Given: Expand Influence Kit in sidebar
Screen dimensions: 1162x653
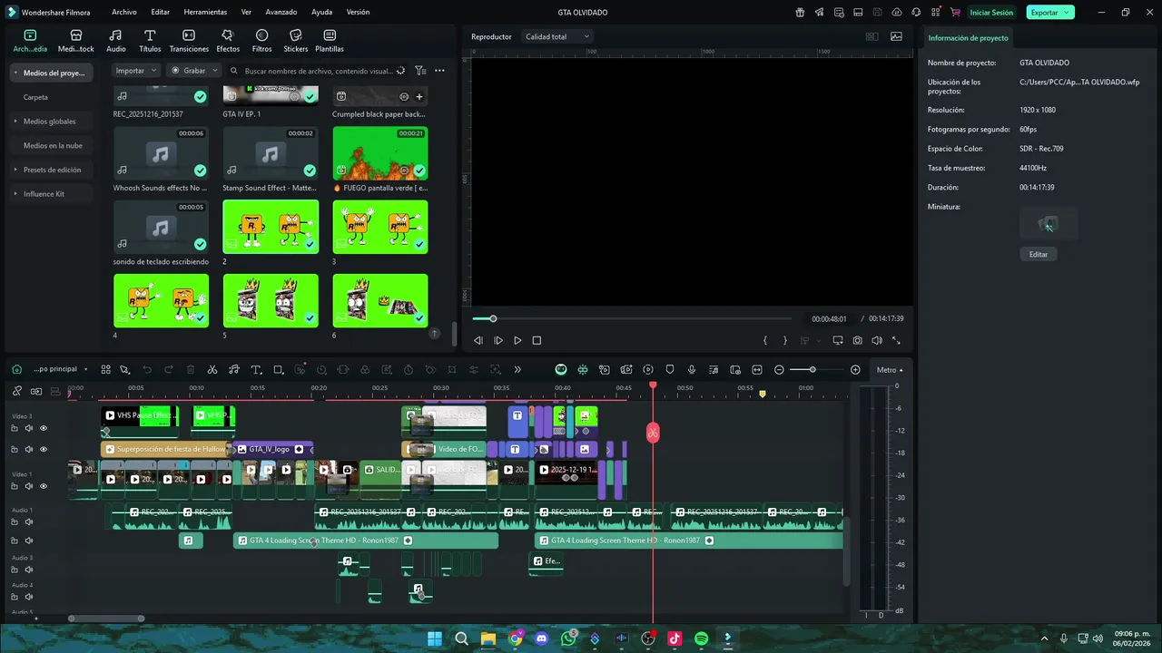Looking at the screenshot, I should (x=15, y=194).
